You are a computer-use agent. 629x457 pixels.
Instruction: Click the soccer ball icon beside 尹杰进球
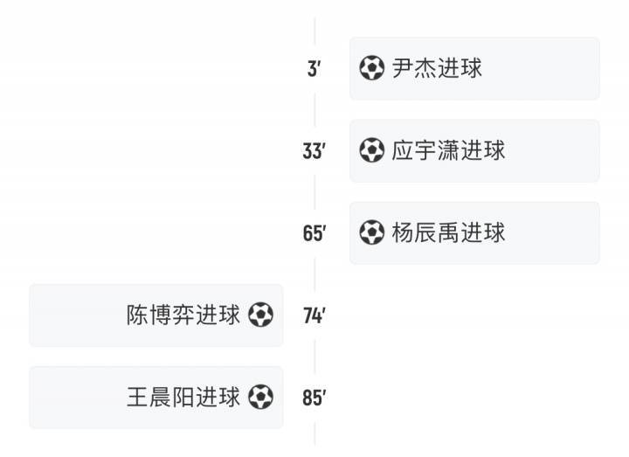(x=372, y=68)
